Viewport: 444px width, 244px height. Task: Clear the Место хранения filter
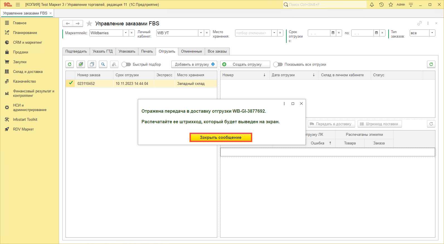tap(280, 33)
